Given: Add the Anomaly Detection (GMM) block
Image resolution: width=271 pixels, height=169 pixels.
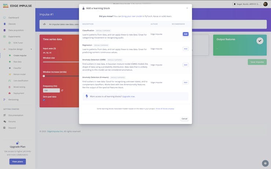Looking at the screenshot, I should point(185,65).
